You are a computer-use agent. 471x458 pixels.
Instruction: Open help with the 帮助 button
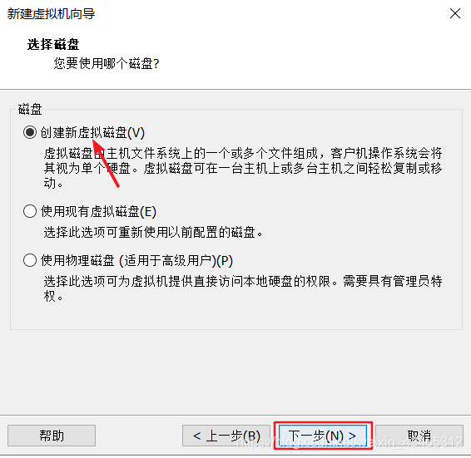pyautogui.click(x=52, y=436)
